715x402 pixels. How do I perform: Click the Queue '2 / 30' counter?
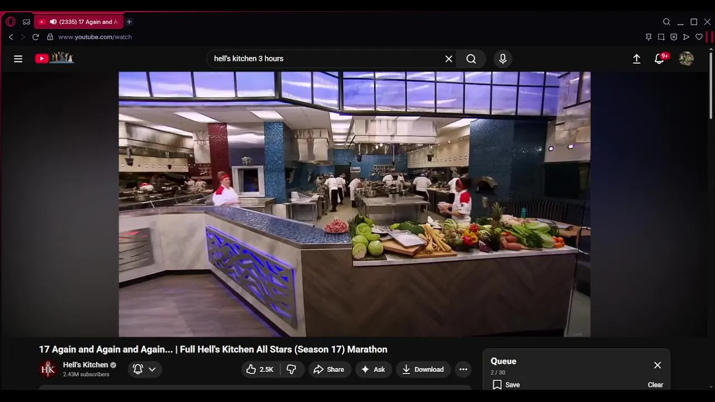click(498, 372)
